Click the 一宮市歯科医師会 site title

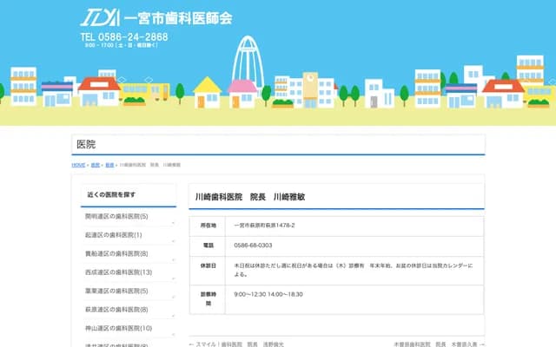(x=177, y=17)
